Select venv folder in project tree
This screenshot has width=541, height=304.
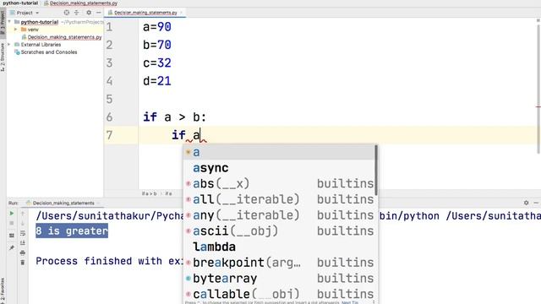[33, 30]
